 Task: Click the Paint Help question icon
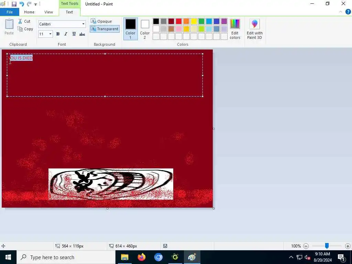tap(348, 12)
